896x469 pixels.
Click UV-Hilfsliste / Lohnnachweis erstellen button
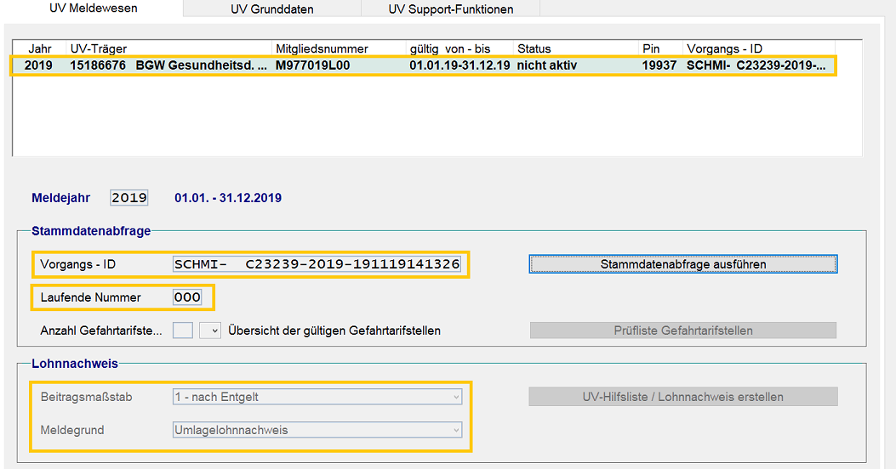[x=682, y=397]
